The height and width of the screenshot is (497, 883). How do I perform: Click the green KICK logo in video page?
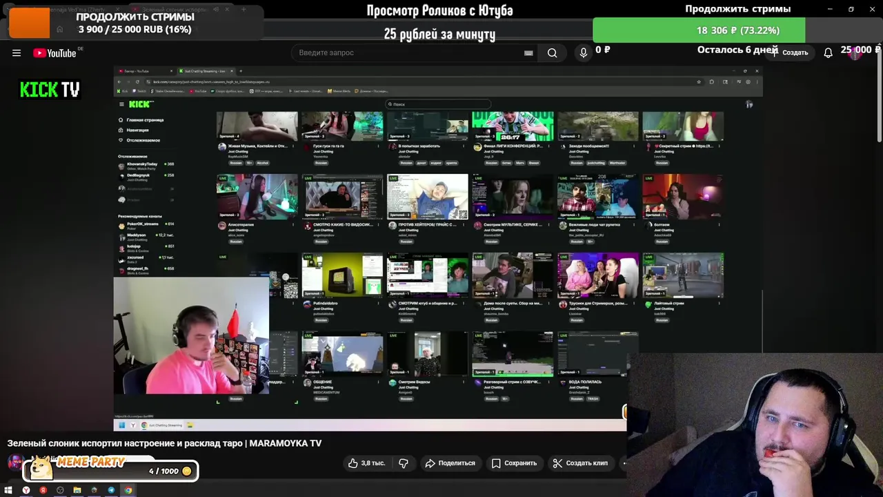pos(140,104)
